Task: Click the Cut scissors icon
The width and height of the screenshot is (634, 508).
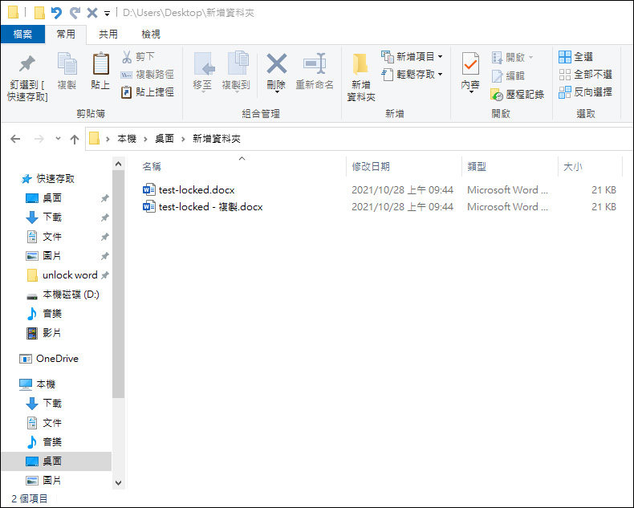Action: coord(127,57)
